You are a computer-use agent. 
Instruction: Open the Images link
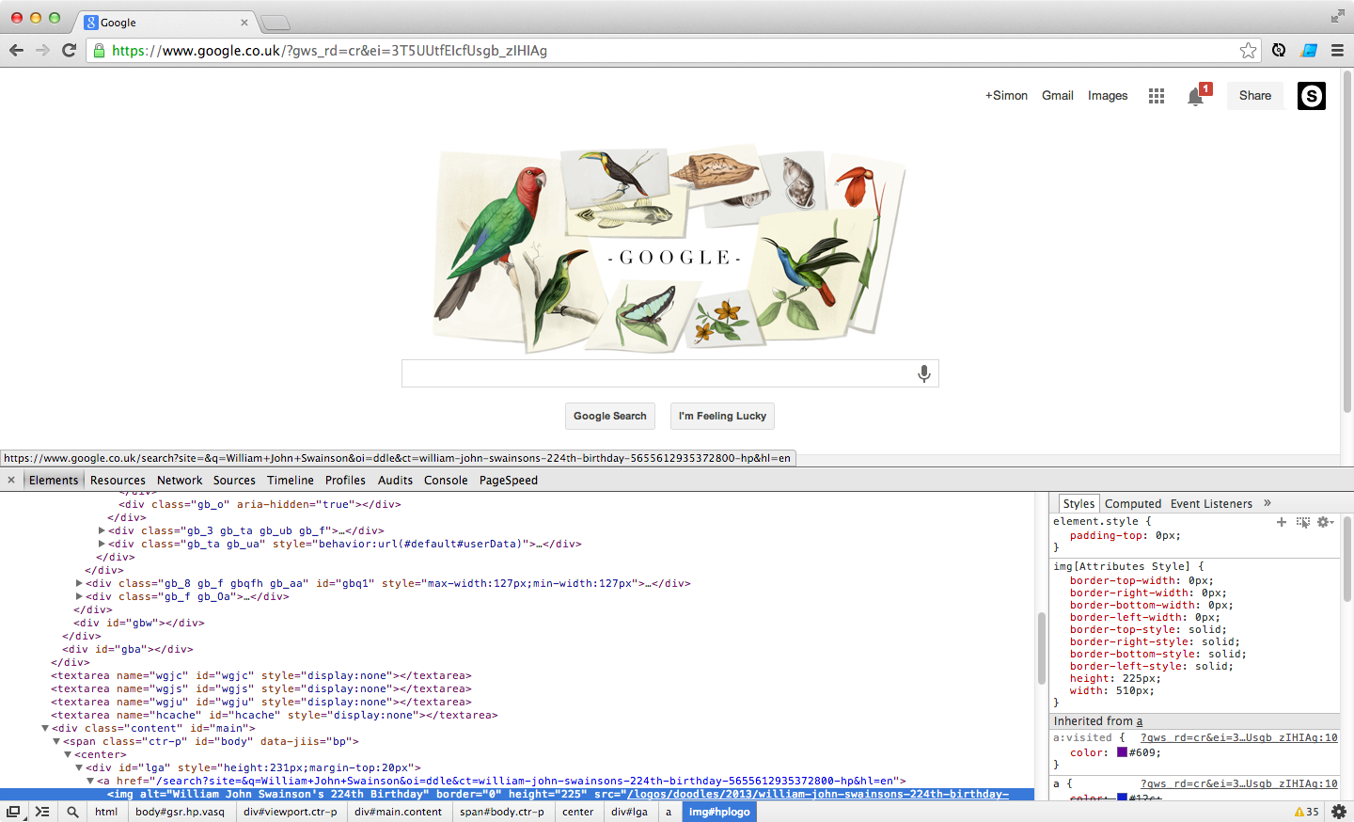point(1108,96)
